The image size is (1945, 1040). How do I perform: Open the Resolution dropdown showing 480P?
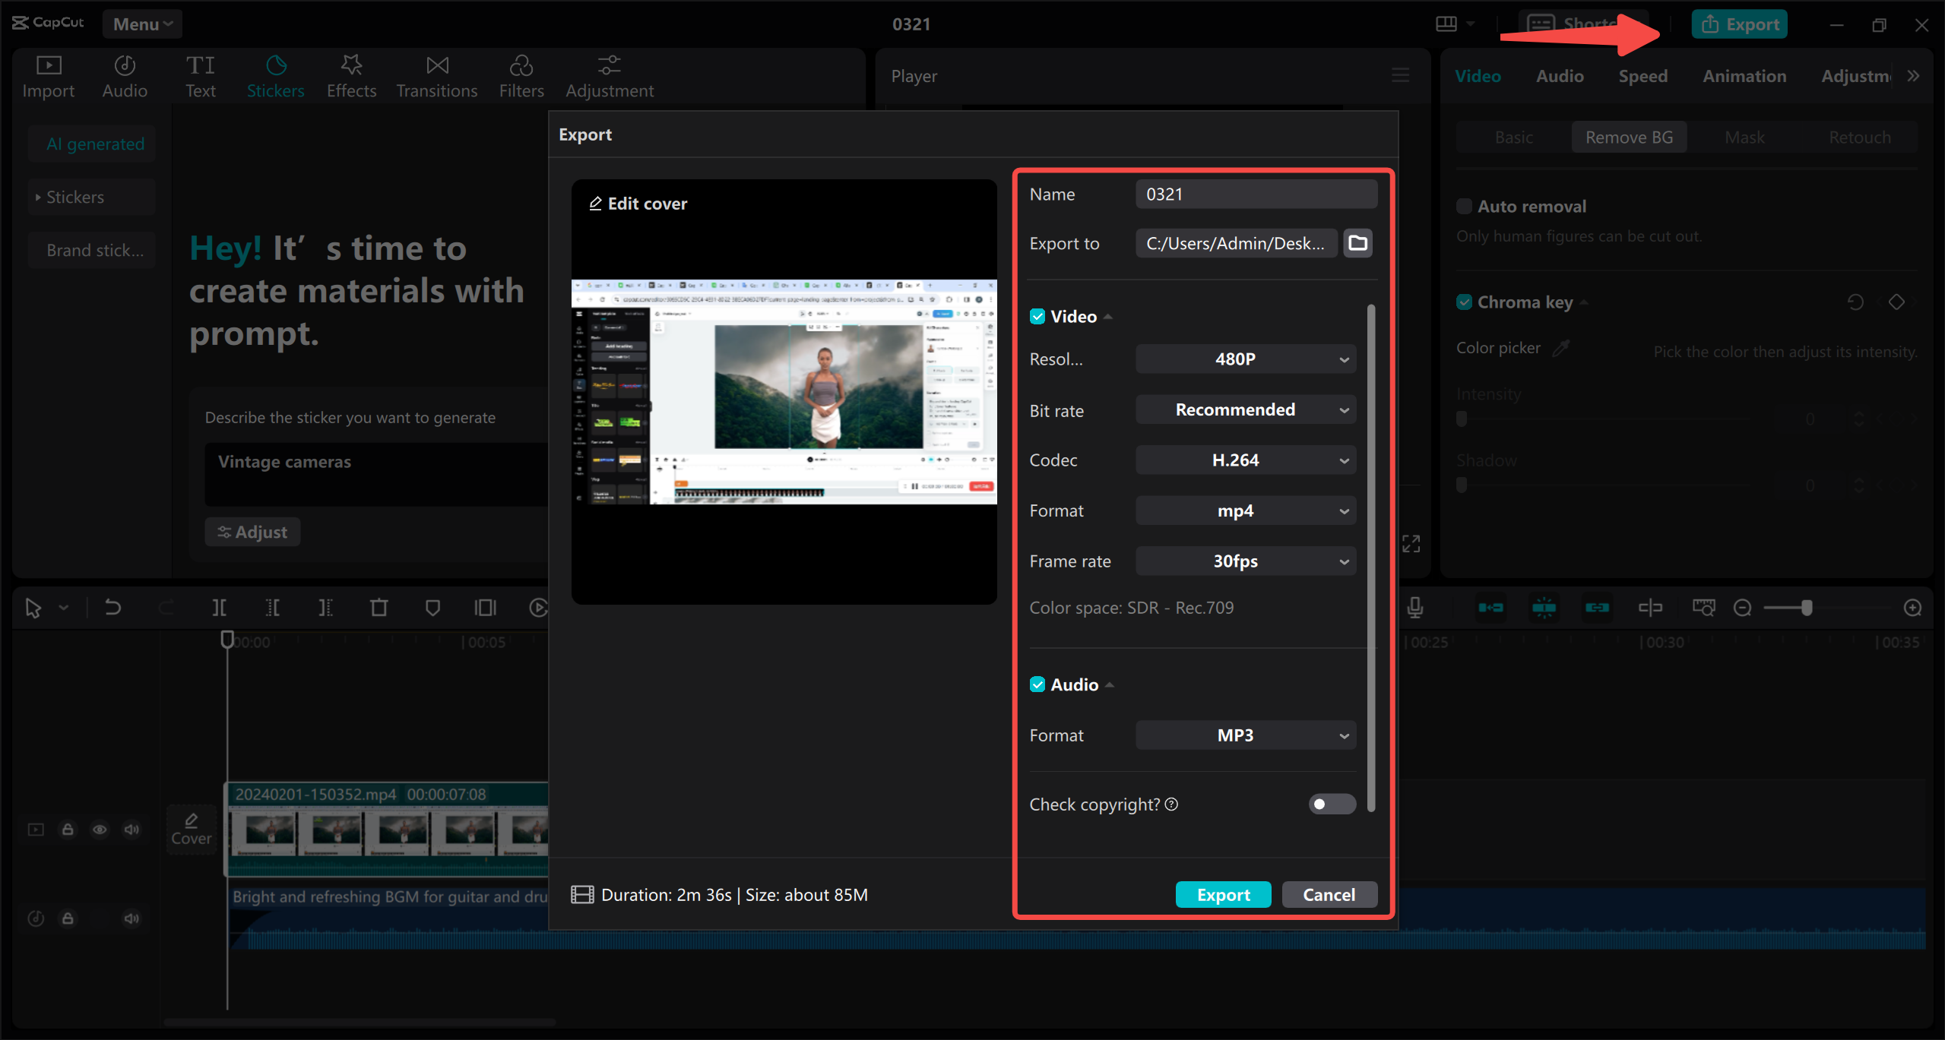coord(1244,359)
